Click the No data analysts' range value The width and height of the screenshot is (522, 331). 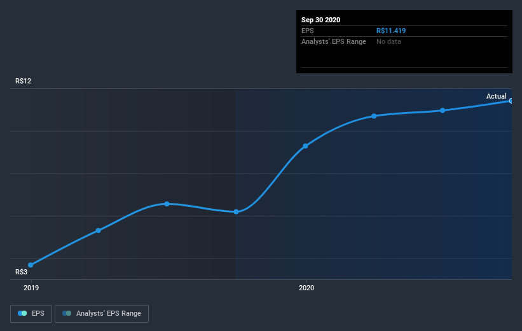tap(388, 41)
